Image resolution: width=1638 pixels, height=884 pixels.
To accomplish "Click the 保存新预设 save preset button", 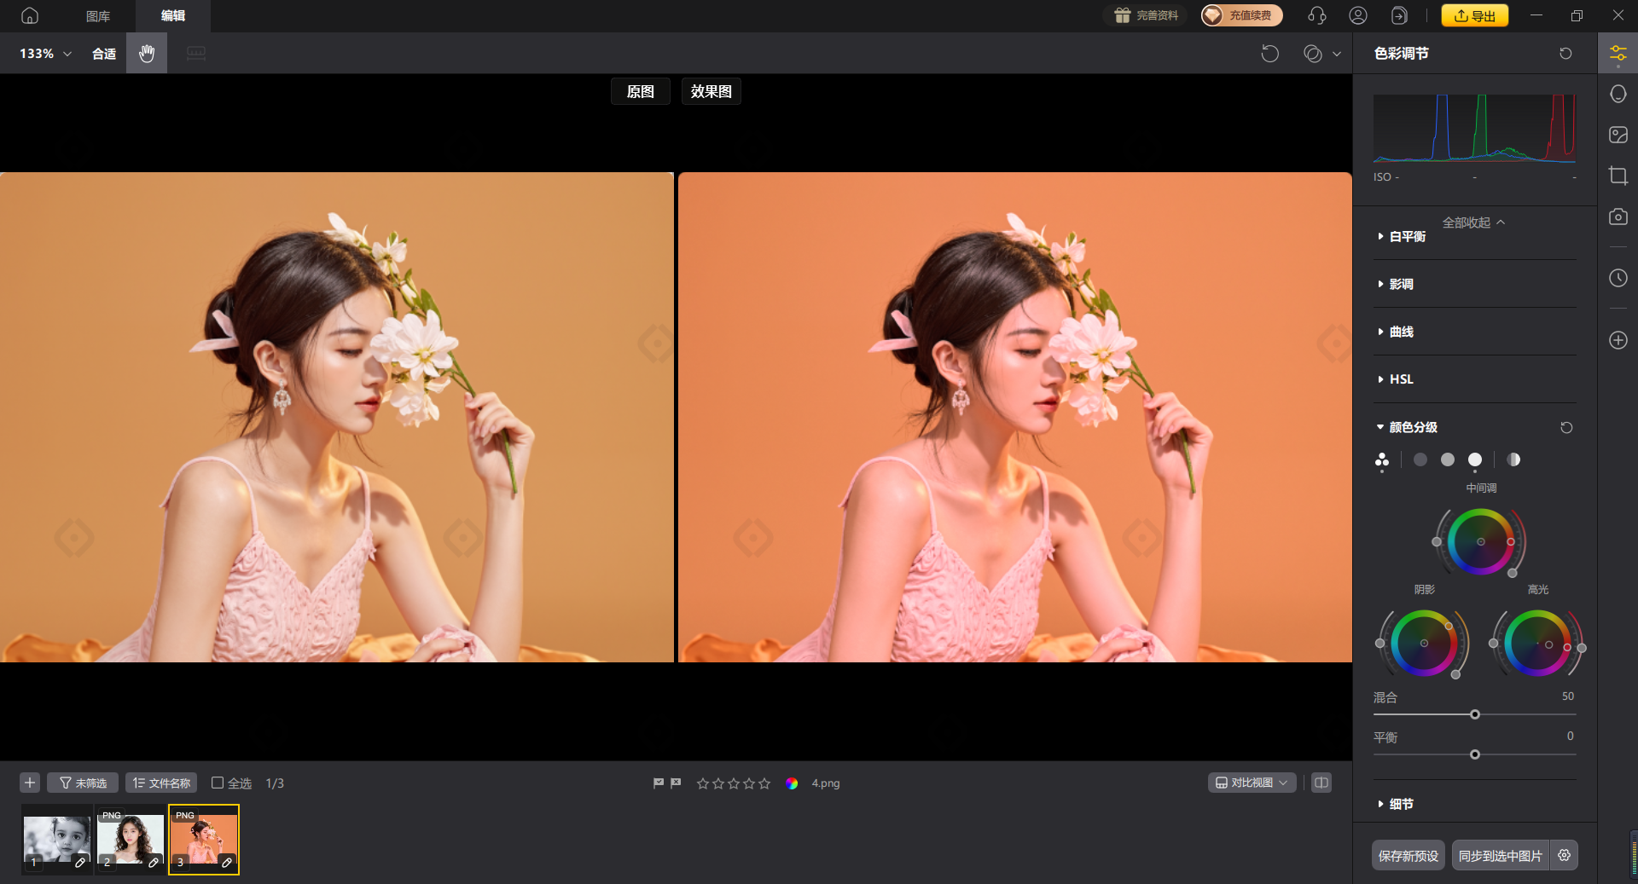I will tap(1408, 855).
